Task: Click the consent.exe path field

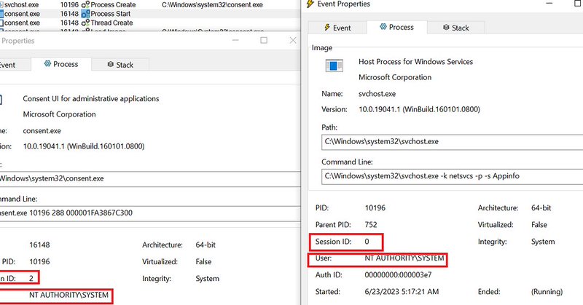Action: coord(149,178)
